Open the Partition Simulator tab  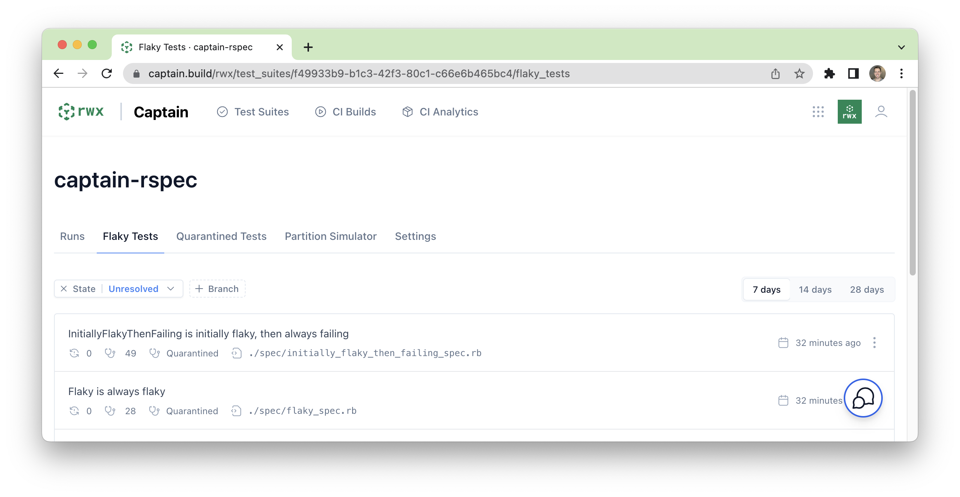click(331, 236)
